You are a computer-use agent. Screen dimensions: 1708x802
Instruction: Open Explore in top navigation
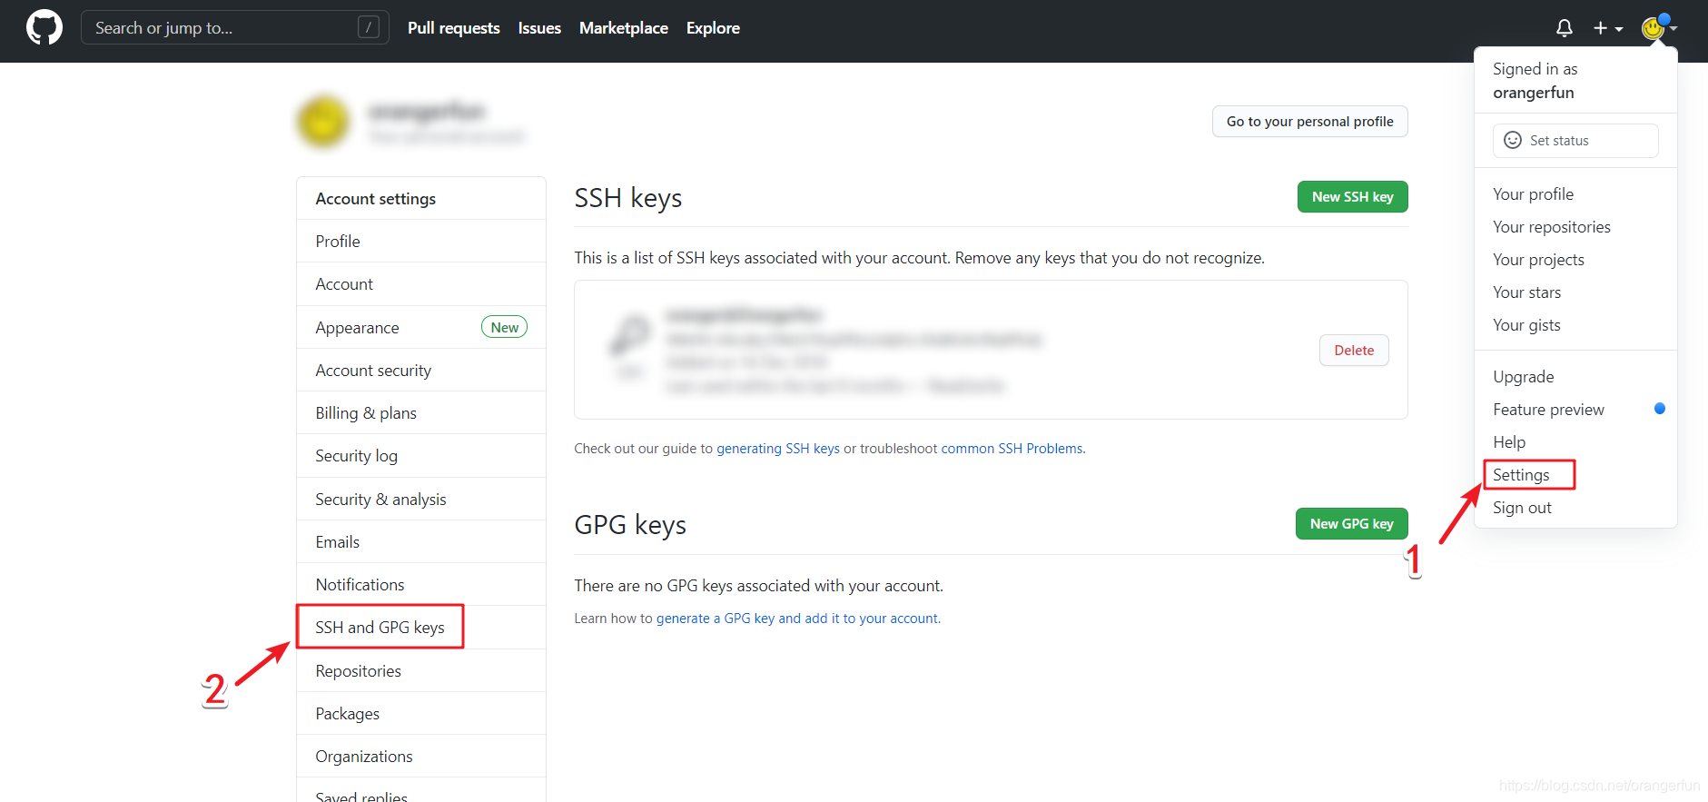pos(713,28)
